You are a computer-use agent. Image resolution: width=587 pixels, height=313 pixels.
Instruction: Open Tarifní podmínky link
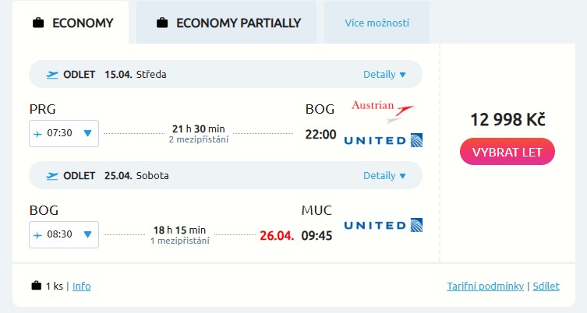pyautogui.click(x=485, y=286)
